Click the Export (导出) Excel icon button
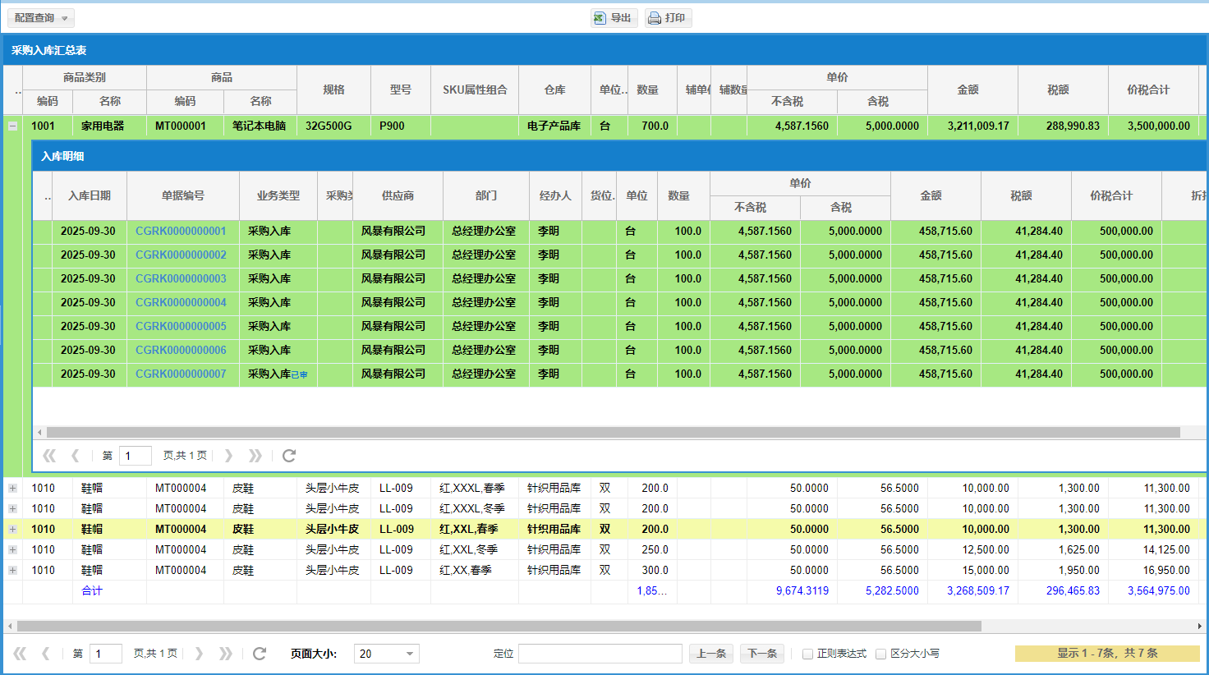1209x675 pixels. click(614, 18)
